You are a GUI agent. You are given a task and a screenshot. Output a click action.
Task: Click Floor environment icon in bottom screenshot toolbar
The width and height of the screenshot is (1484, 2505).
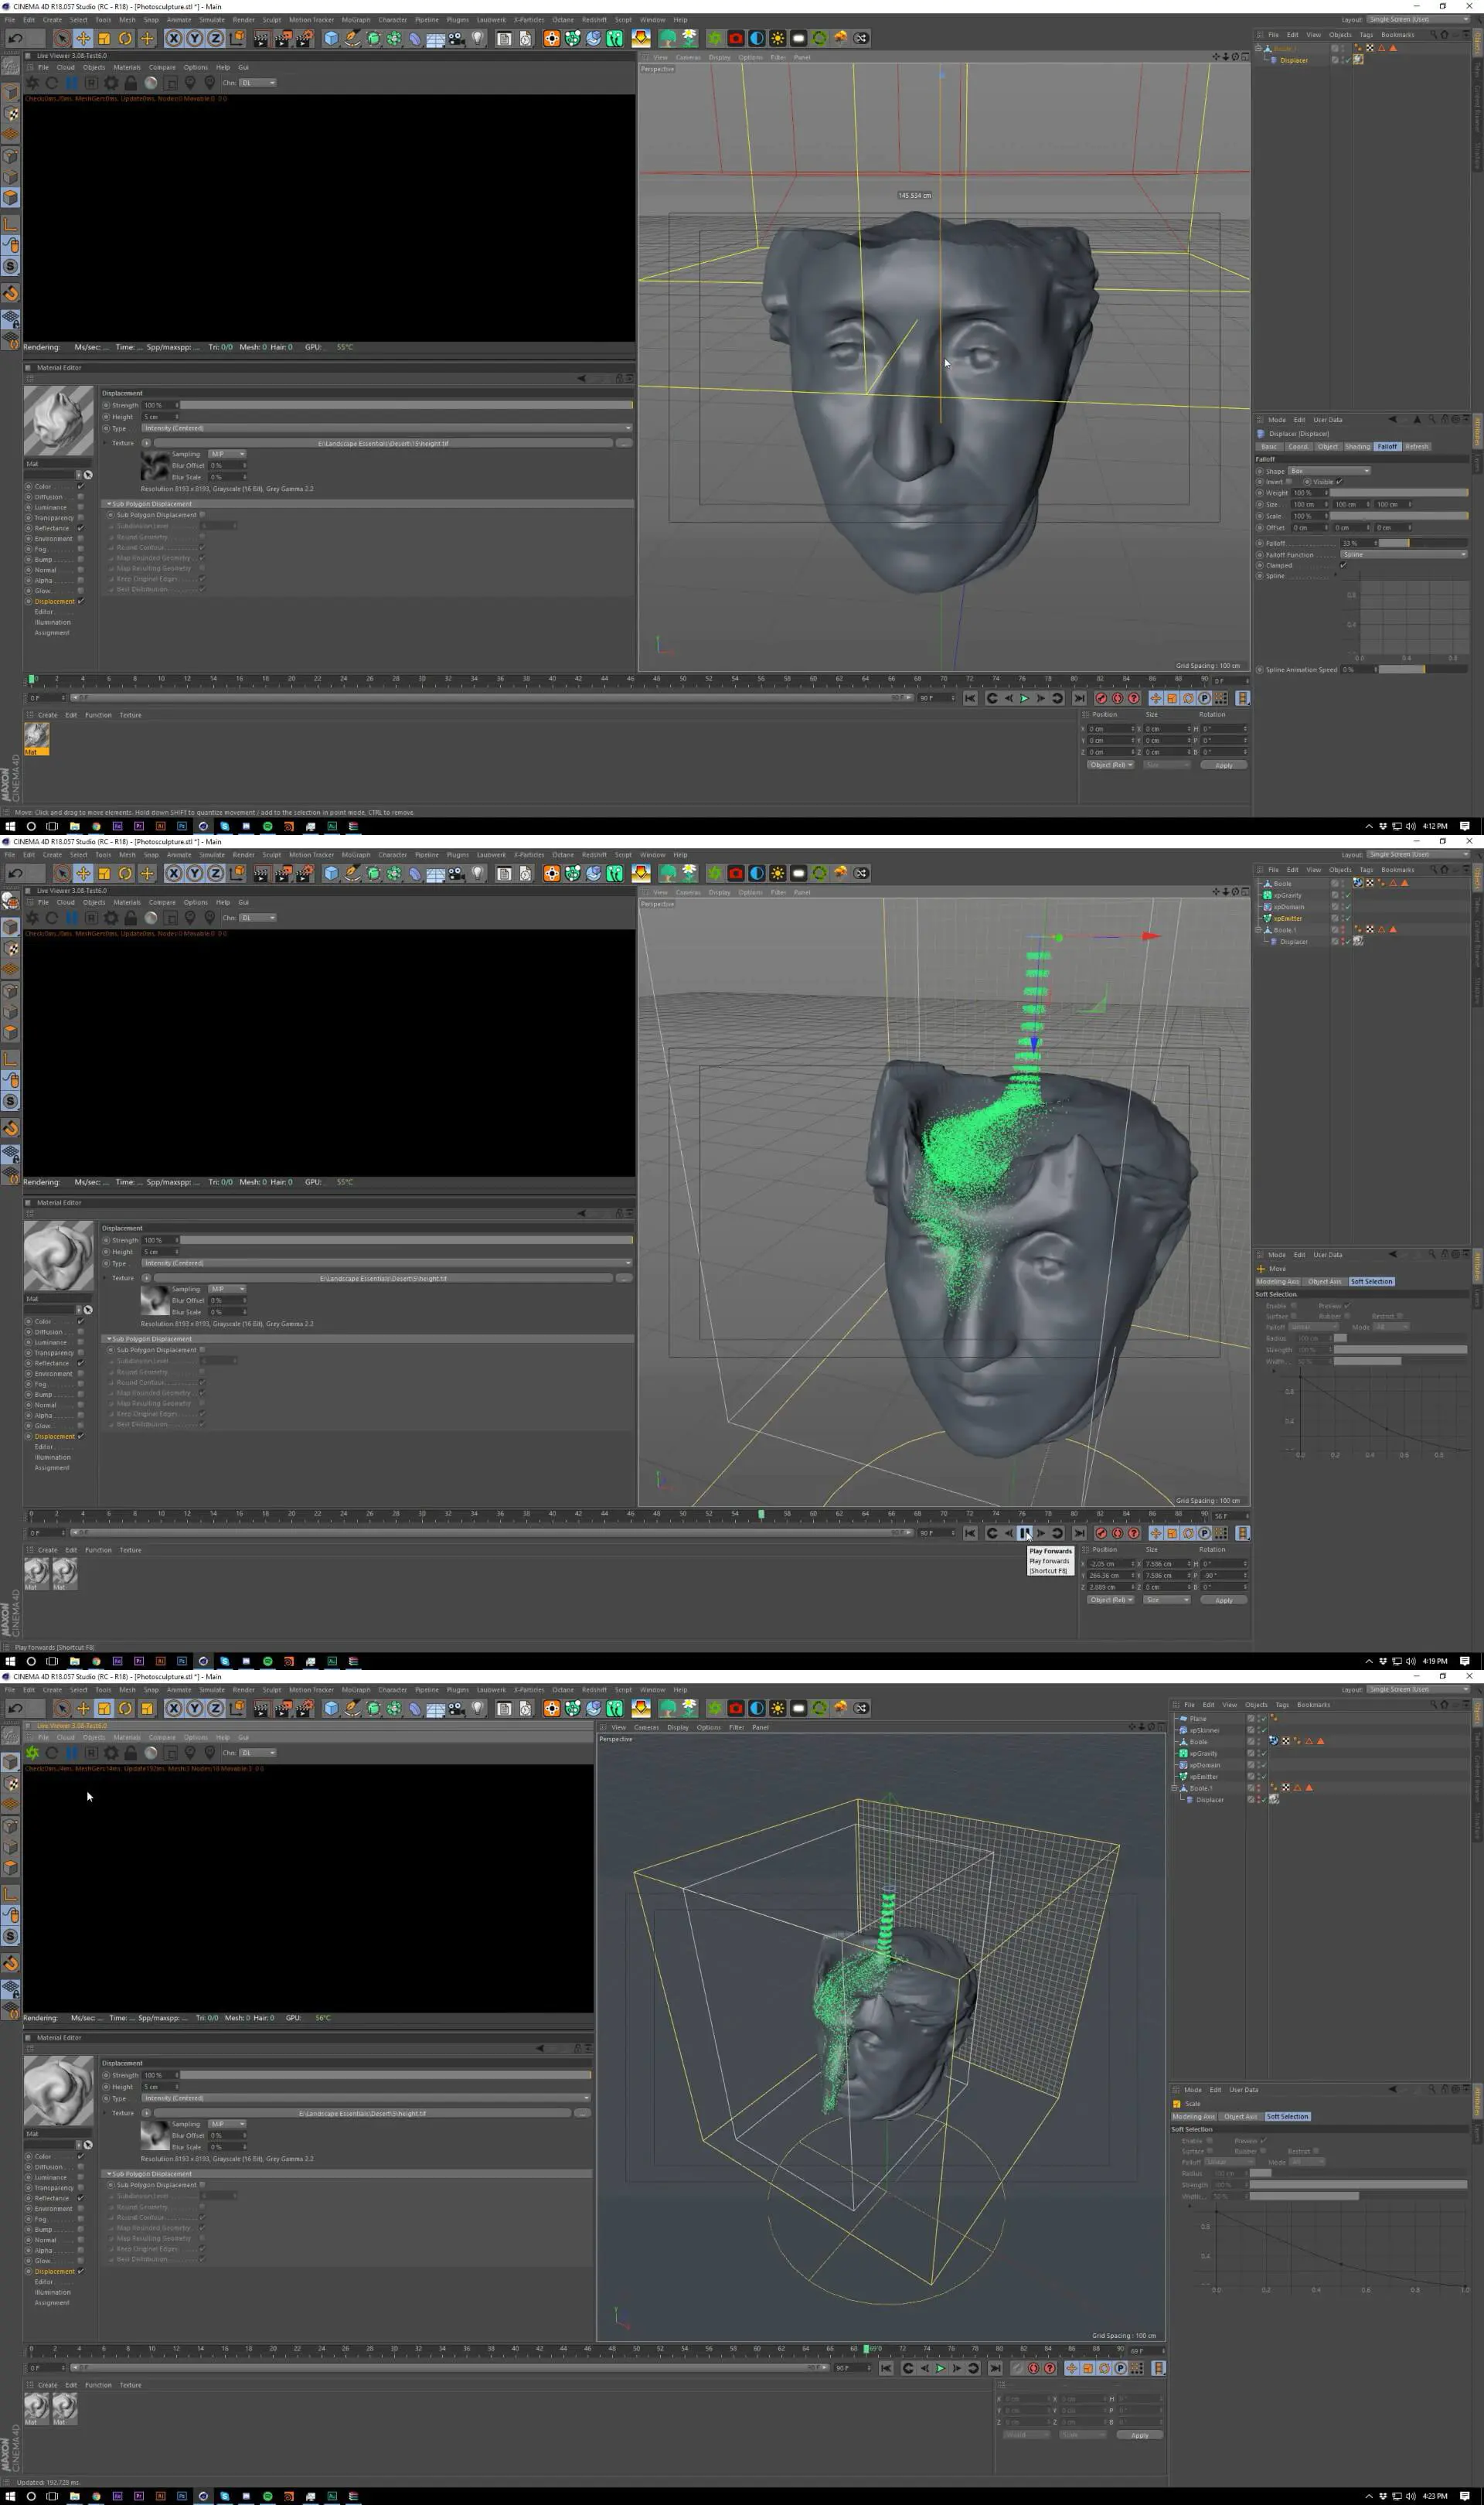click(436, 1708)
